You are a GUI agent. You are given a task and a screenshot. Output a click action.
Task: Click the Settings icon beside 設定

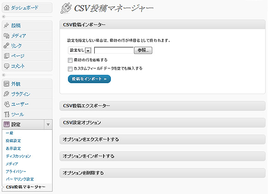coord(6,124)
